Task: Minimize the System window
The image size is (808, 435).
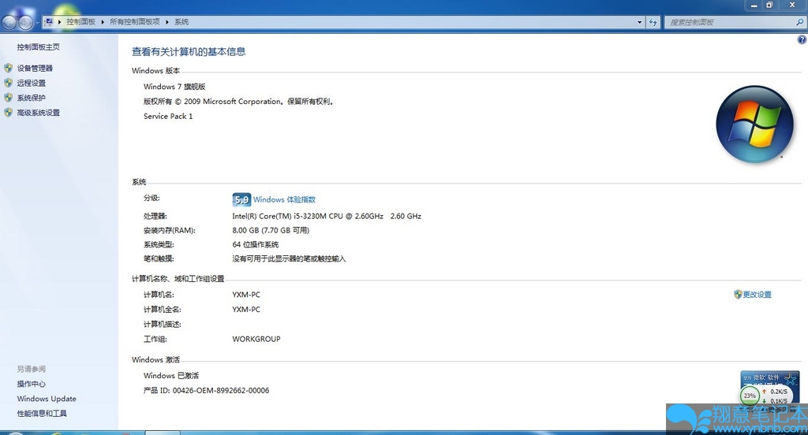Action: pos(754,6)
